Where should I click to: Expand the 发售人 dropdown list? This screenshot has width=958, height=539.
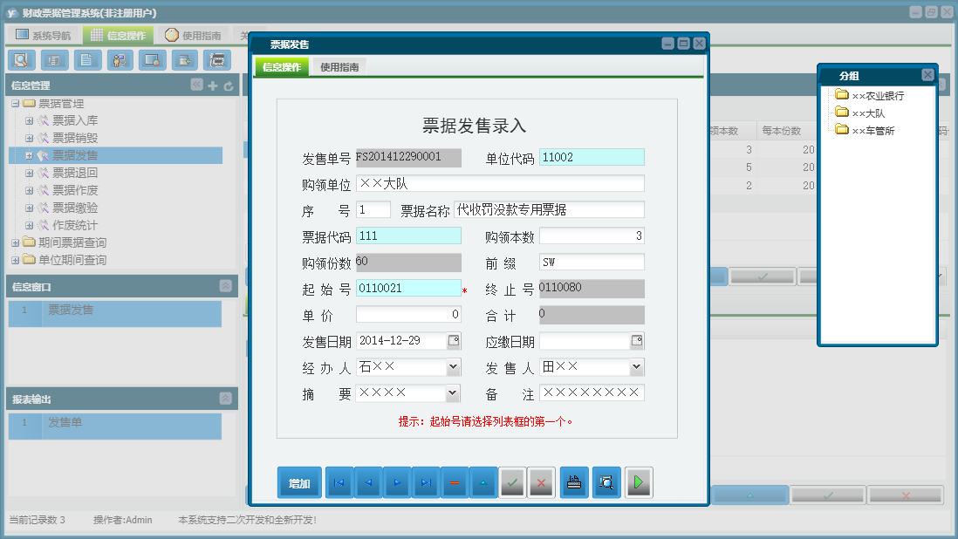pos(636,367)
